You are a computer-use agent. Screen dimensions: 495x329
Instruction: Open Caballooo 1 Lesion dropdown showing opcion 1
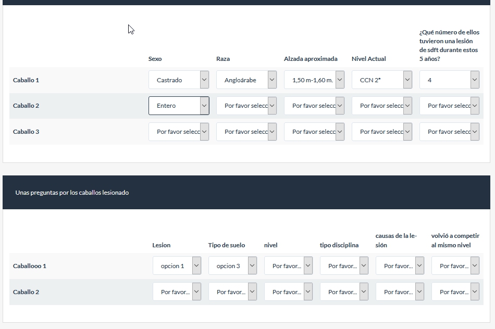click(177, 266)
